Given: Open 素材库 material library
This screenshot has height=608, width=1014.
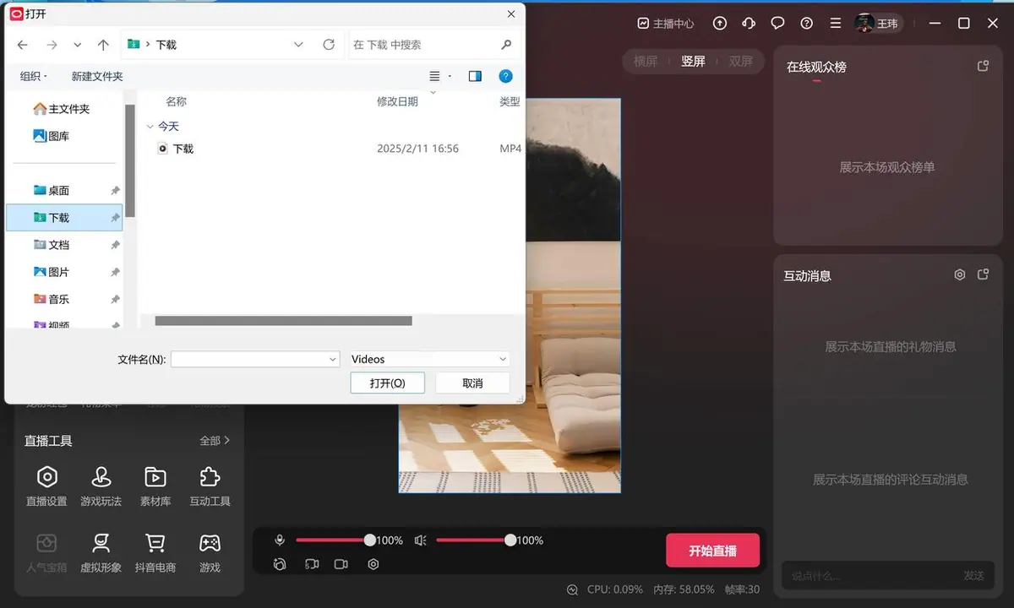Looking at the screenshot, I should pyautogui.click(x=155, y=486).
